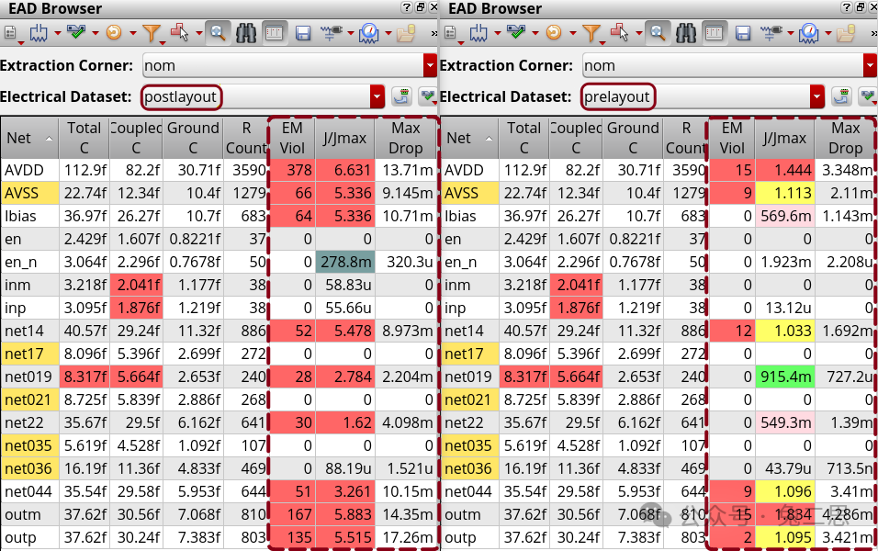Toggle the table view icon in left toolbar
This screenshot has width=878, height=551.
point(275,33)
